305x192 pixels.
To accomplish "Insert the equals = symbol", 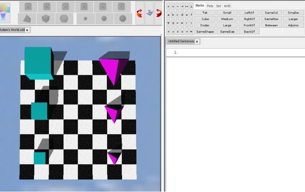I will coord(178,23).
